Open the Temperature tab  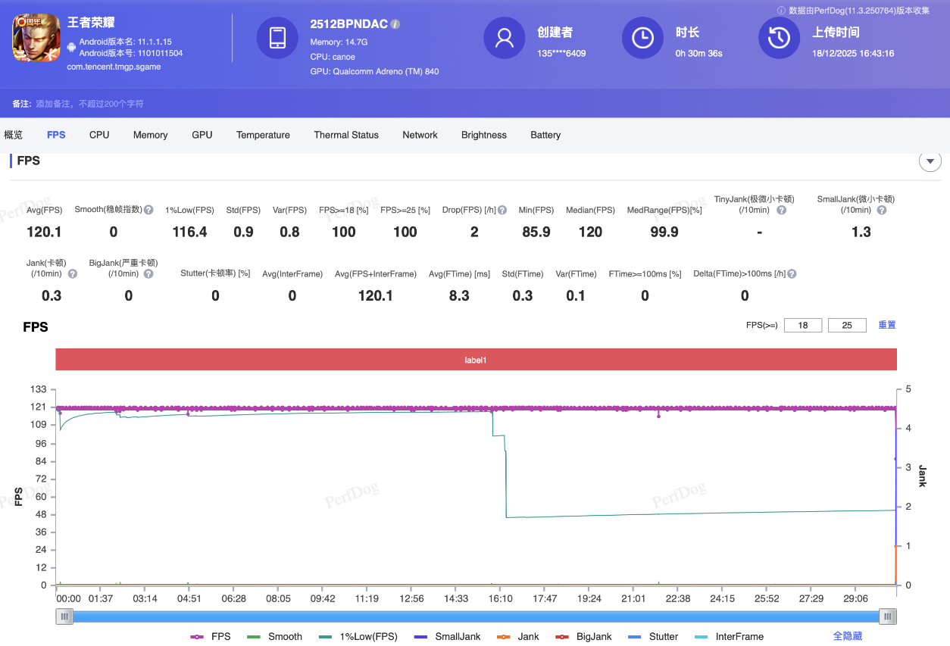[x=263, y=135]
